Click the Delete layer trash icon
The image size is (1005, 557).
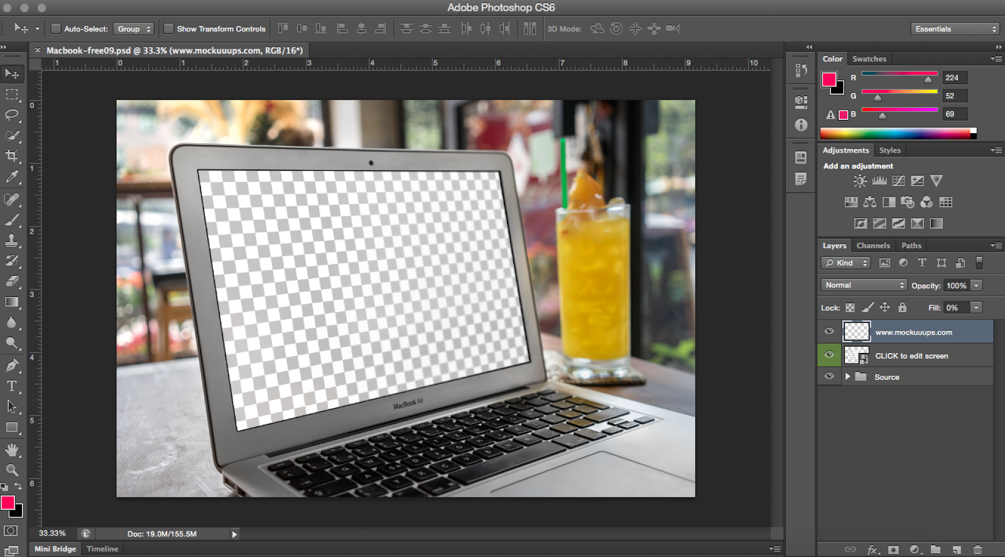977,549
